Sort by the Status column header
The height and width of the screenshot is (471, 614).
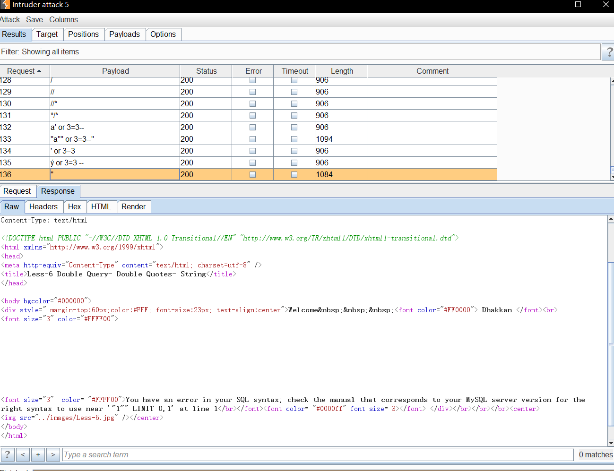click(x=206, y=71)
